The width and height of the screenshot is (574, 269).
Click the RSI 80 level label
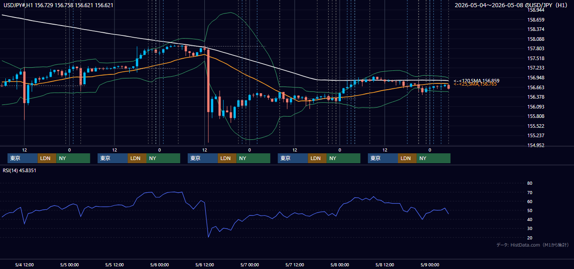click(530, 183)
